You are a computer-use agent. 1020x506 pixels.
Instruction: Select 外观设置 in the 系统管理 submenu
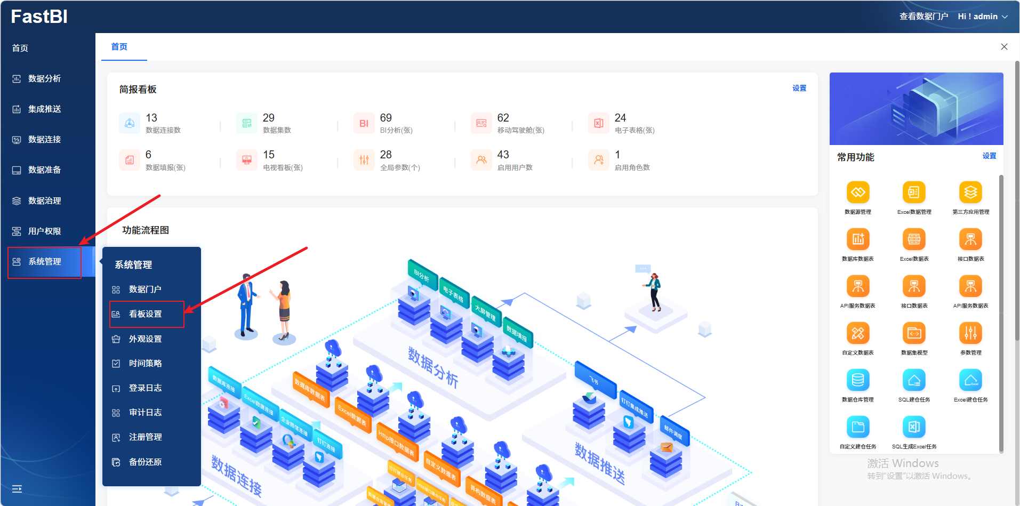[146, 339]
